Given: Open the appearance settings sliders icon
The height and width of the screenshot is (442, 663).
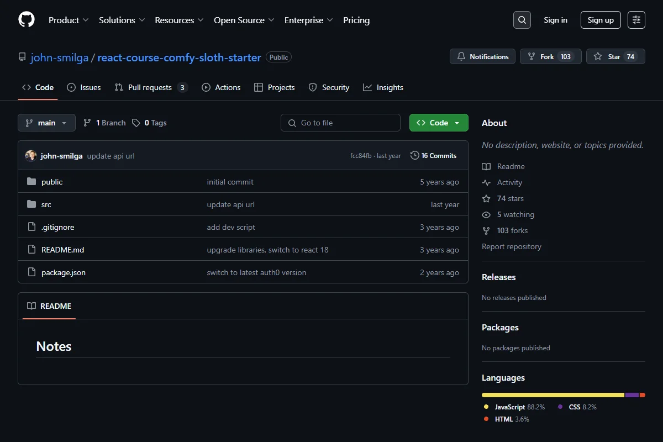Looking at the screenshot, I should point(636,20).
